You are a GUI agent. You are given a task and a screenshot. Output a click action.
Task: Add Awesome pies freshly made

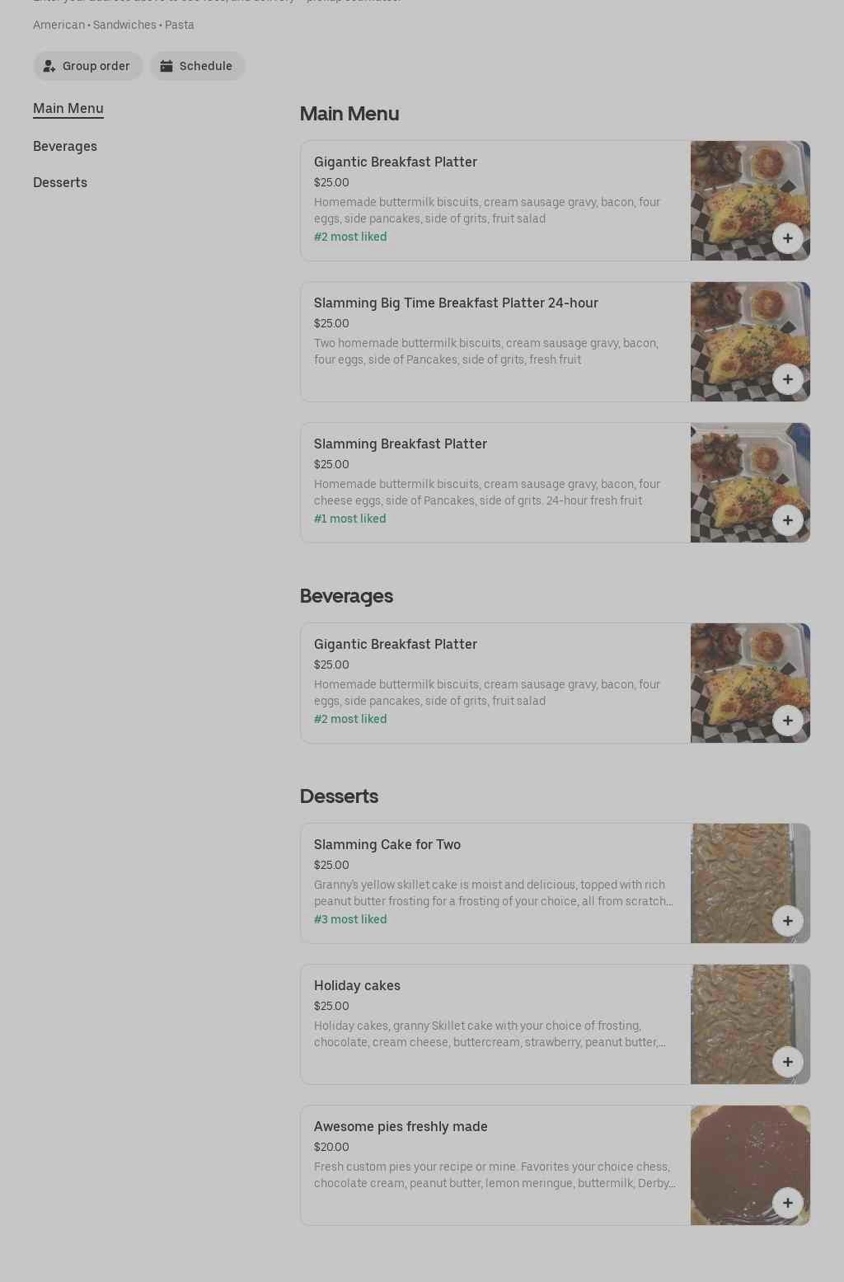pos(787,1203)
